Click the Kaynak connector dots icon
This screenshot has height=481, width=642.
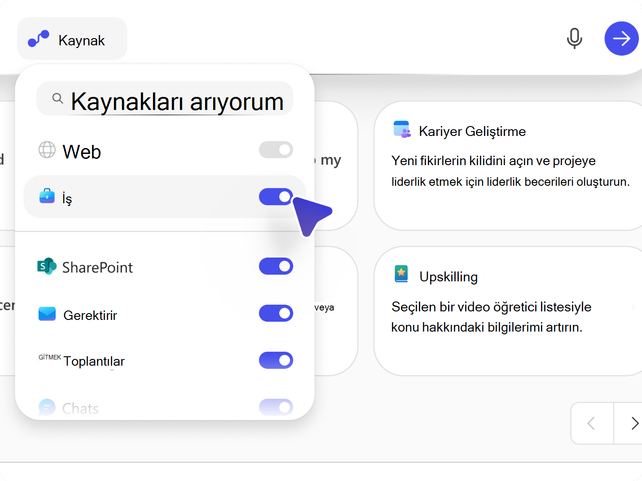pos(39,39)
